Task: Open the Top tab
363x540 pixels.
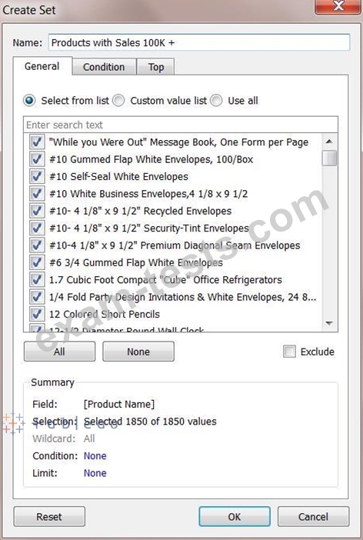Action: point(155,67)
